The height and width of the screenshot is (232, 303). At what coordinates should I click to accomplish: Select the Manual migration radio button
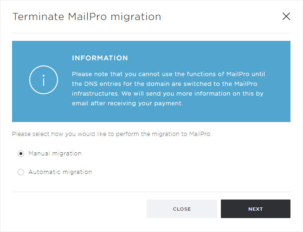[x=21, y=154]
